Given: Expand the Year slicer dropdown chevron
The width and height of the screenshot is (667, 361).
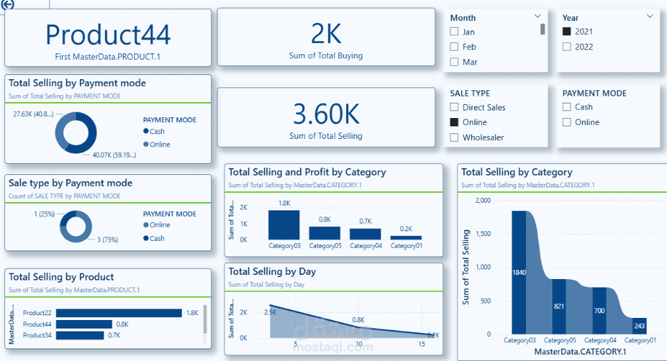Looking at the screenshot, I should (650, 16).
